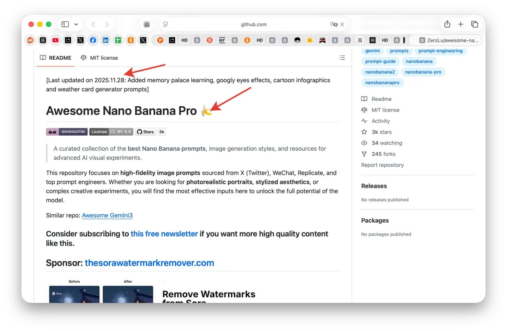Open the Facebook pinned tab
Viewport: 507px width, 331px height.
coord(93,40)
